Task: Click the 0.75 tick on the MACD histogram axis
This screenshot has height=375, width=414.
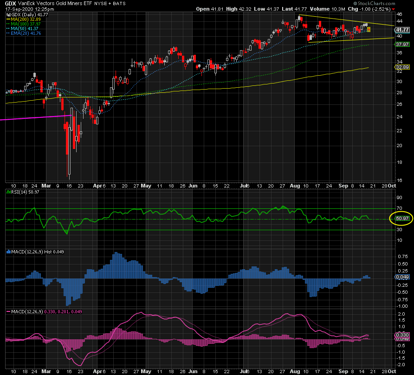Action: [403, 257]
